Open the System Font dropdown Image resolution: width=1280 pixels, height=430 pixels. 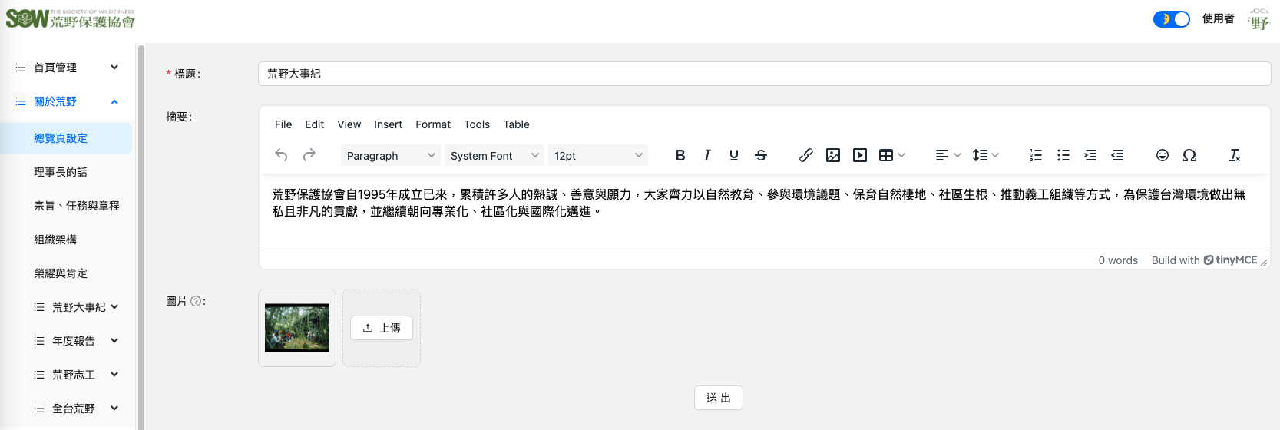[494, 155]
